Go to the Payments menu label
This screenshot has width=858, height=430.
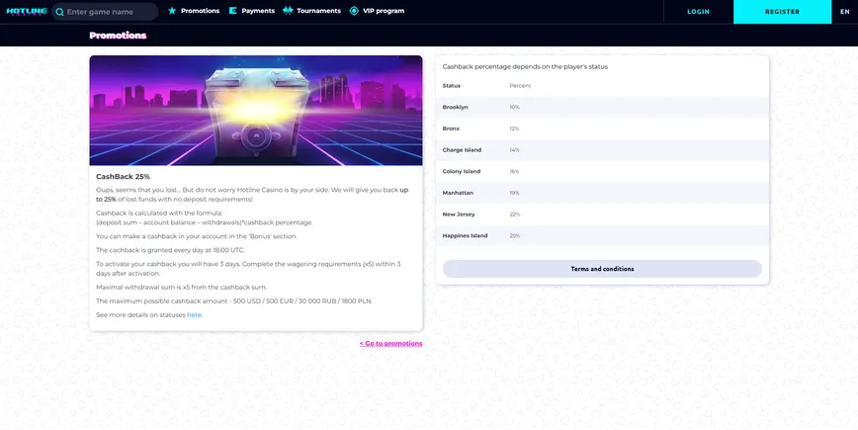[258, 11]
